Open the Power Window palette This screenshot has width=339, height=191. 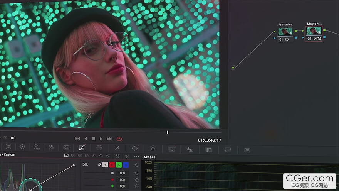click(135, 148)
